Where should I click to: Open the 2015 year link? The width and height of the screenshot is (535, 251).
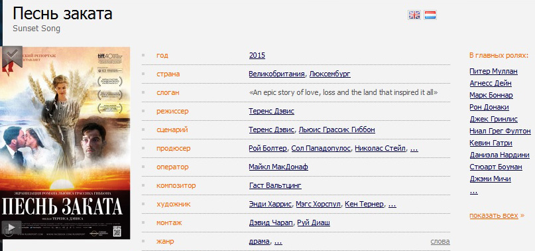coord(257,55)
